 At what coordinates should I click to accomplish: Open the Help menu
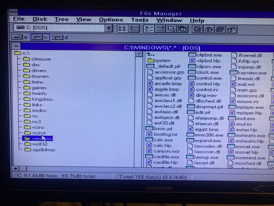(x=197, y=21)
